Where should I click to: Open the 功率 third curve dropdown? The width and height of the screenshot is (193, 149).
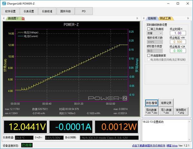click(155, 33)
